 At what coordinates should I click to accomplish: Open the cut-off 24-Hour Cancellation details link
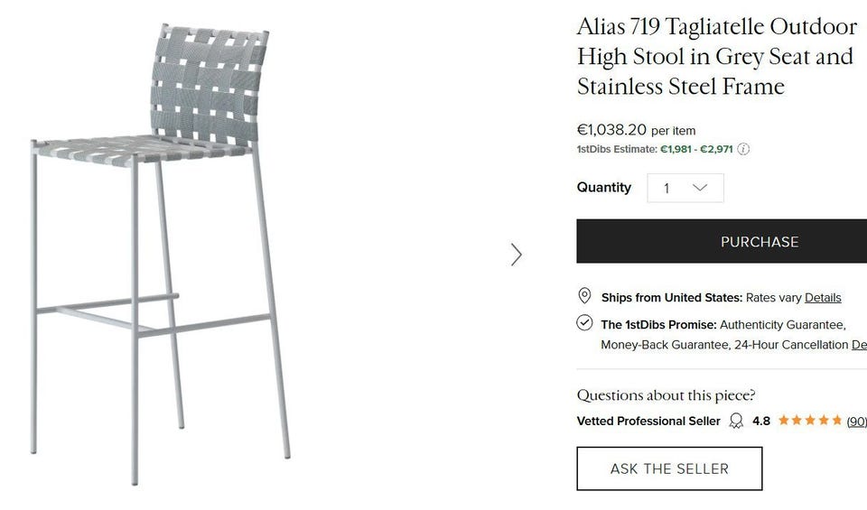(859, 345)
